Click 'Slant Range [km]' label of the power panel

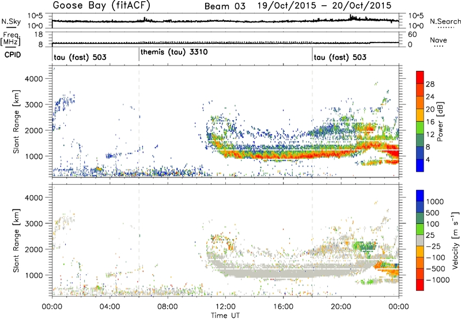click(16, 121)
